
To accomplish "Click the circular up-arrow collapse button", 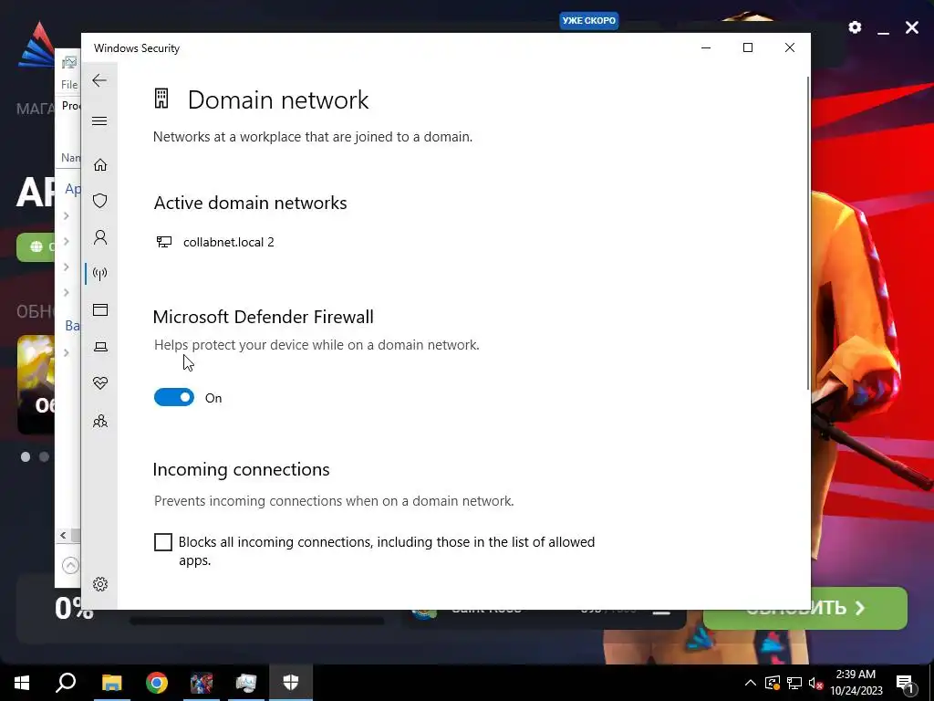I will (70, 565).
